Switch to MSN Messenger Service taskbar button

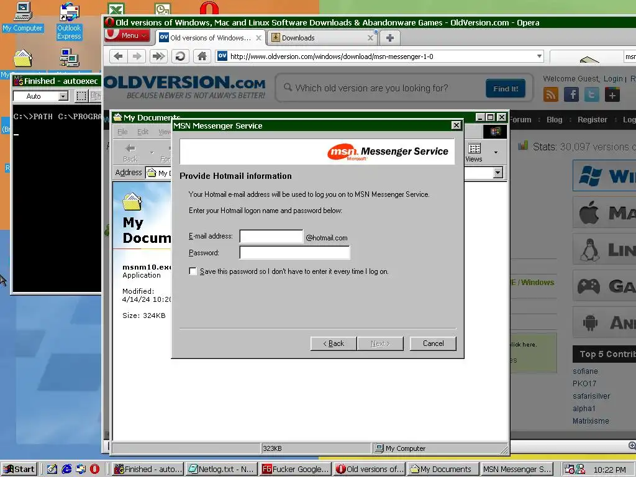517,470
